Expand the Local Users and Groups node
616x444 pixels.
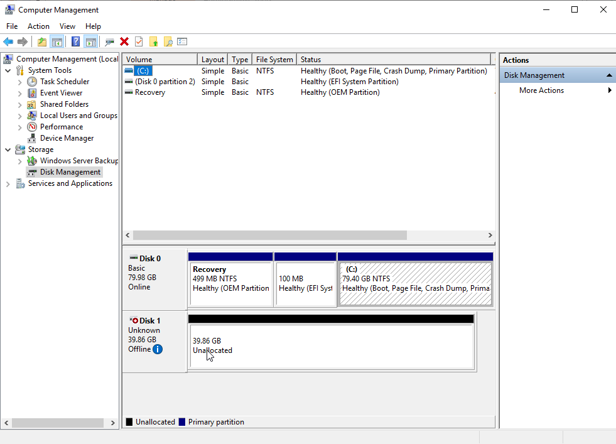pyautogui.click(x=19, y=116)
